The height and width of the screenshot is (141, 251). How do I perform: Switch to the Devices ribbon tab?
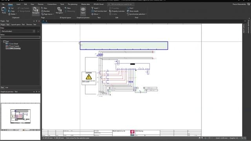tap(40, 4)
